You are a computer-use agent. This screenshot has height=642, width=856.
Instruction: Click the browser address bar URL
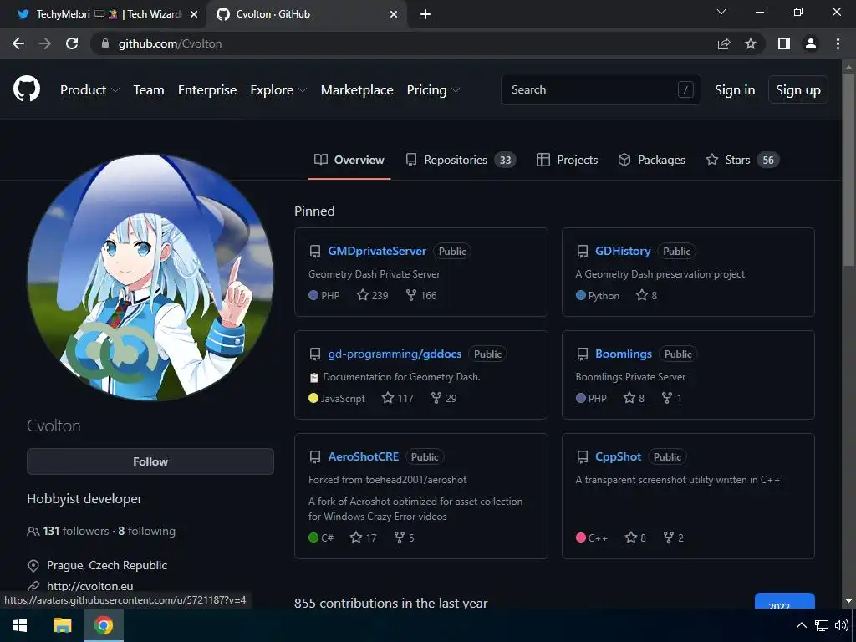pos(170,43)
